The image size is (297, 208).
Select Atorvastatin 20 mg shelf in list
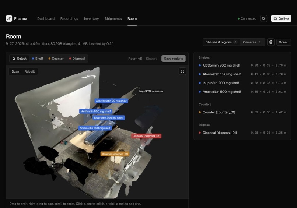coord(242,74)
